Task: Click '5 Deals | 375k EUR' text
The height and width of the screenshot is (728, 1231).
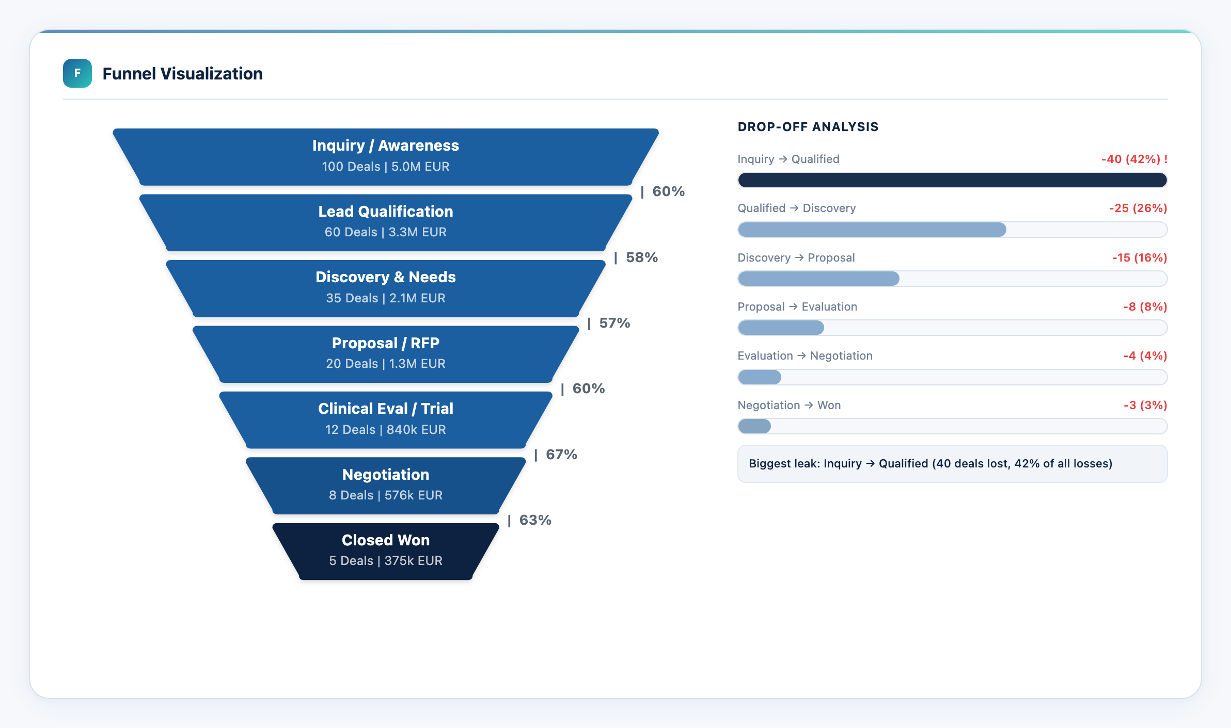Action: point(386,561)
